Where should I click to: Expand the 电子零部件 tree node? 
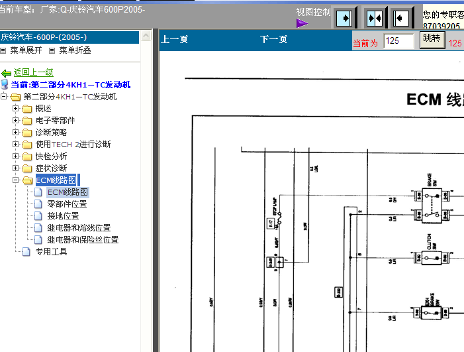pyautogui.click(x=15, y=120)
